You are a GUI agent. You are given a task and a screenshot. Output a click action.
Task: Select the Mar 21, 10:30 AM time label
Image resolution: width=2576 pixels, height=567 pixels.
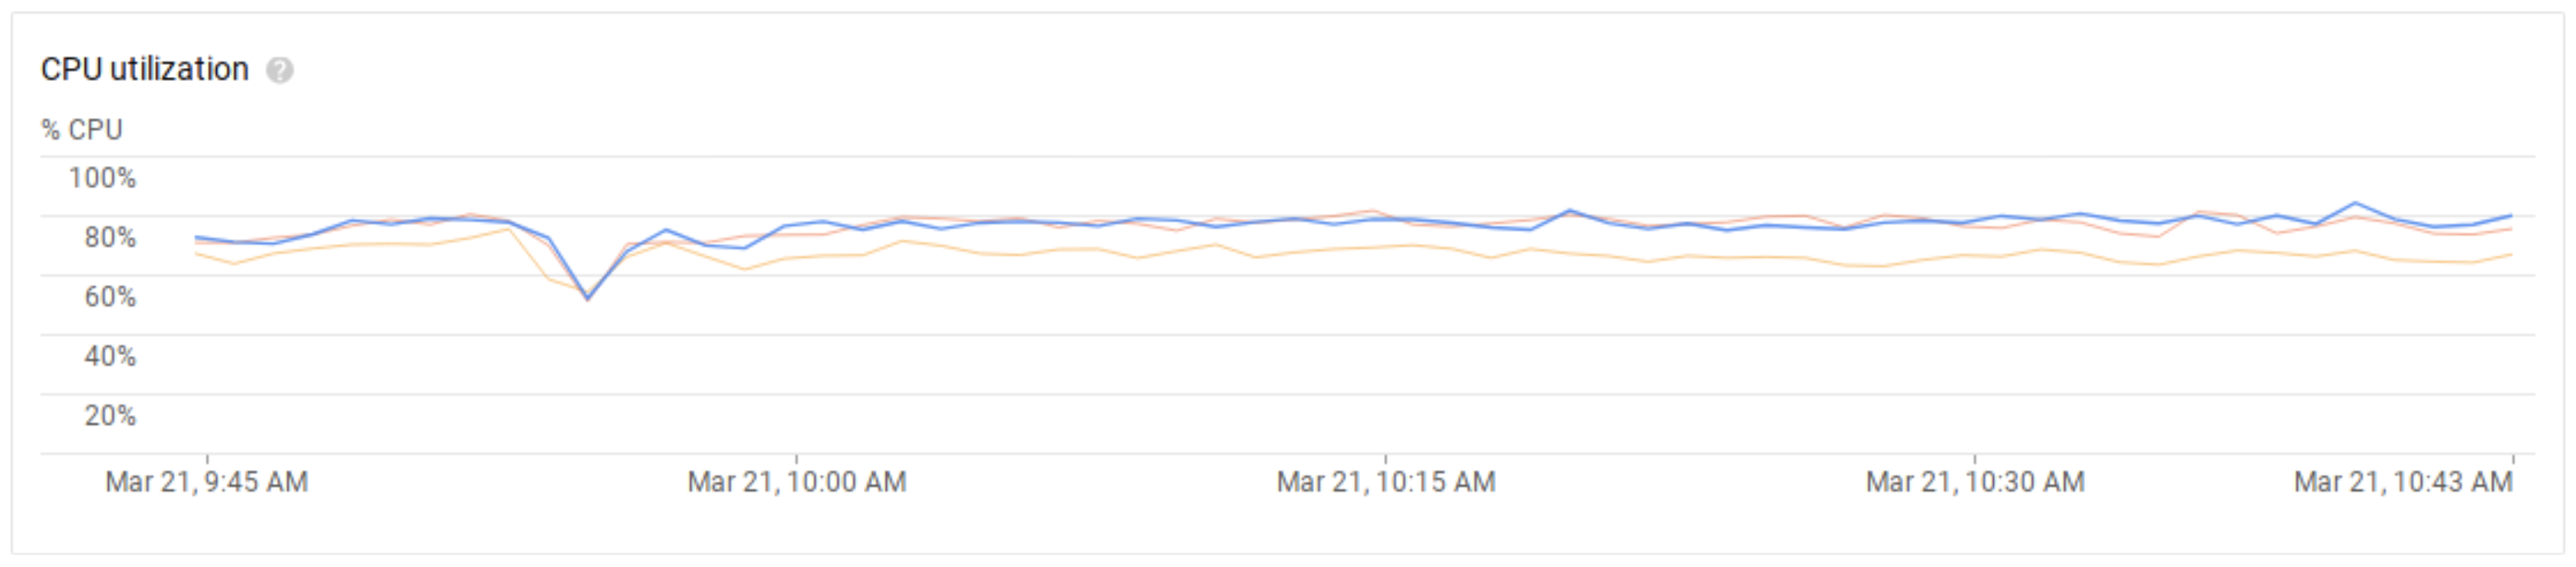[x=1975, y=482]
